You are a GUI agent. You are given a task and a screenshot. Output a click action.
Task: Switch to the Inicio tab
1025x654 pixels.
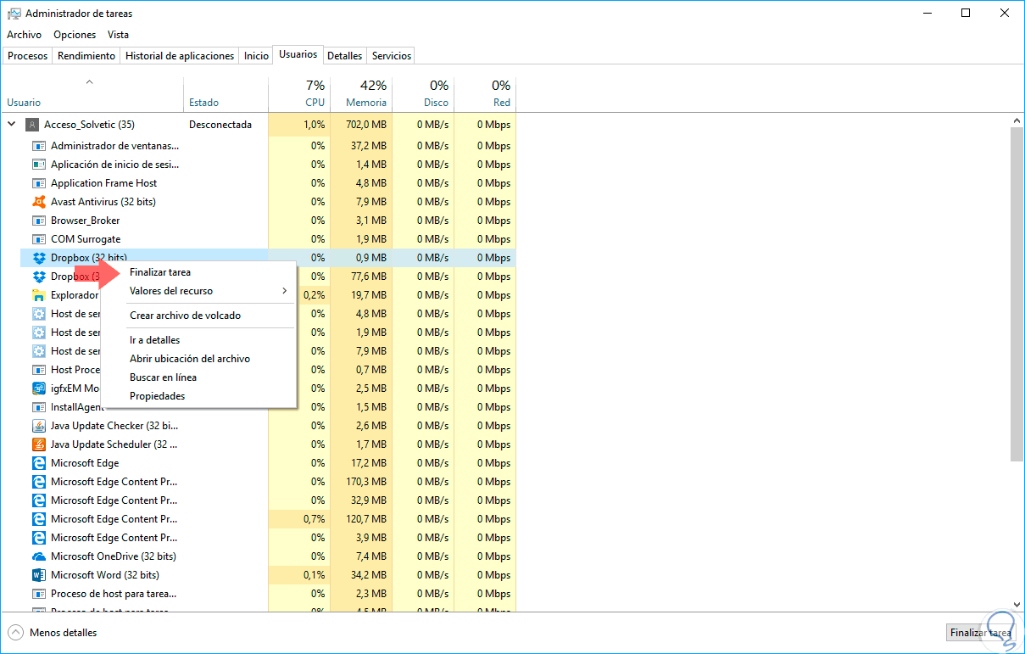point(256,56)
